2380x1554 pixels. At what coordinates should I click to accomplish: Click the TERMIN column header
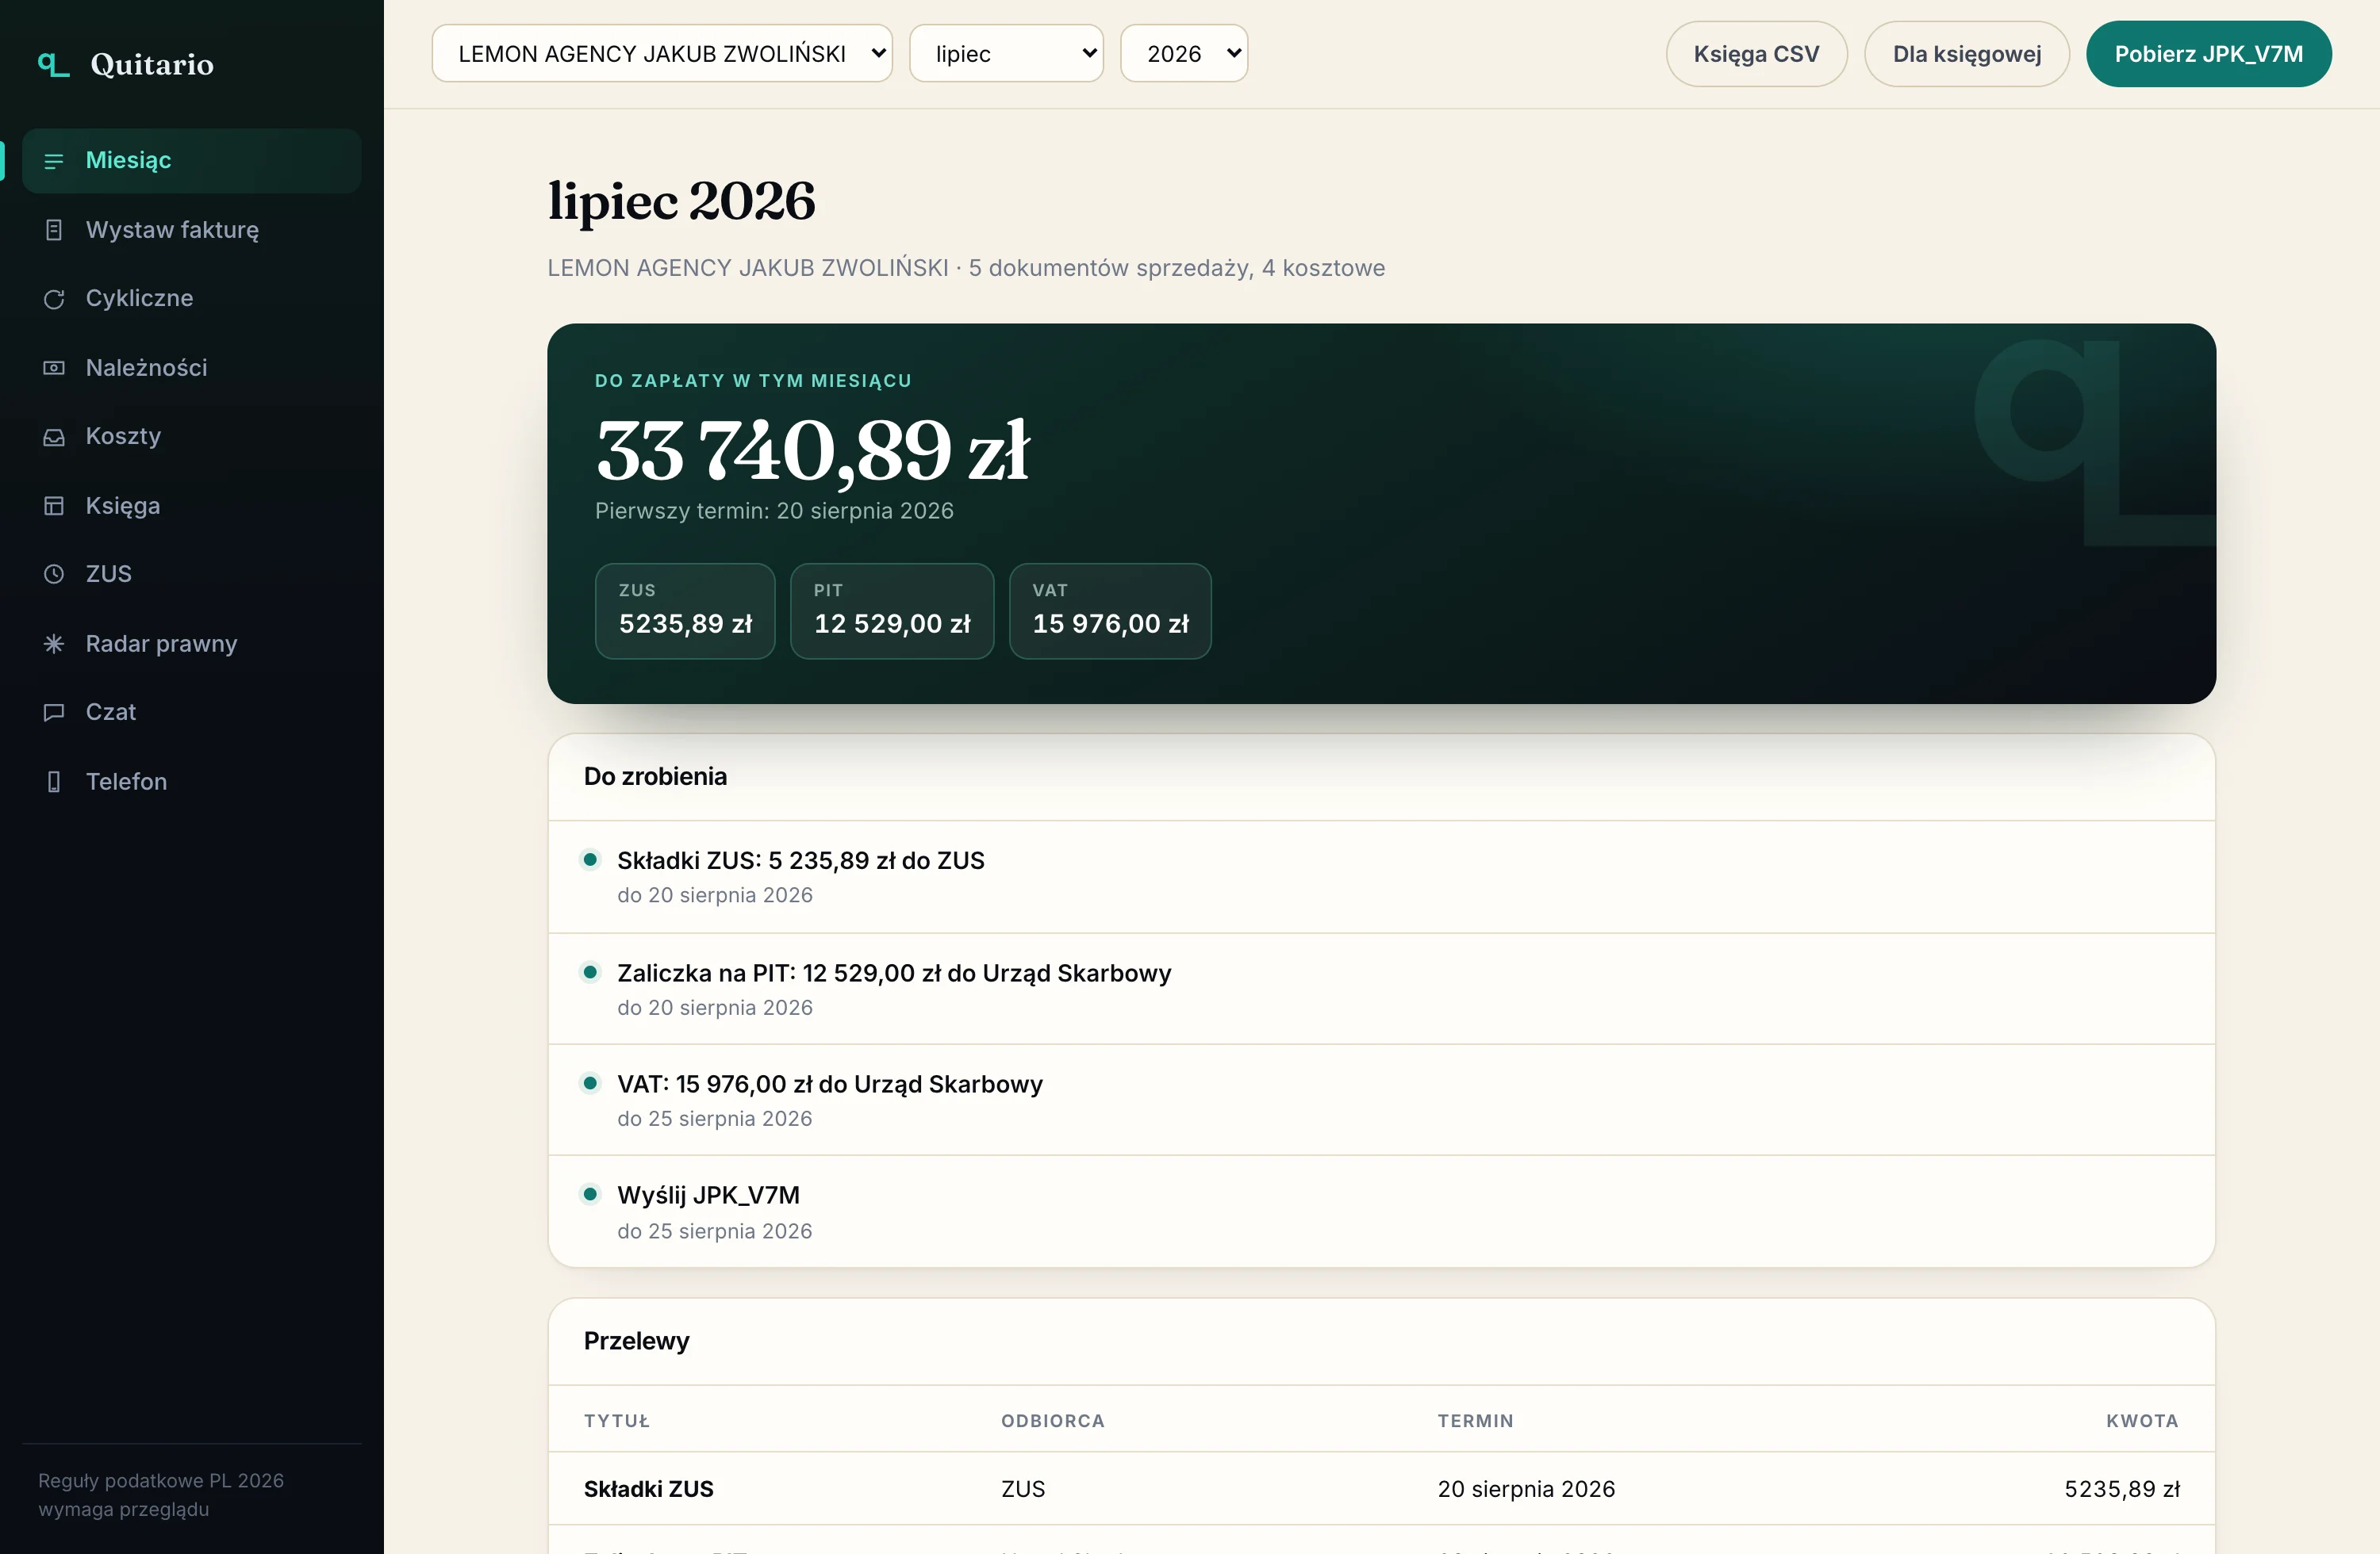[x=1475, y=1421]
